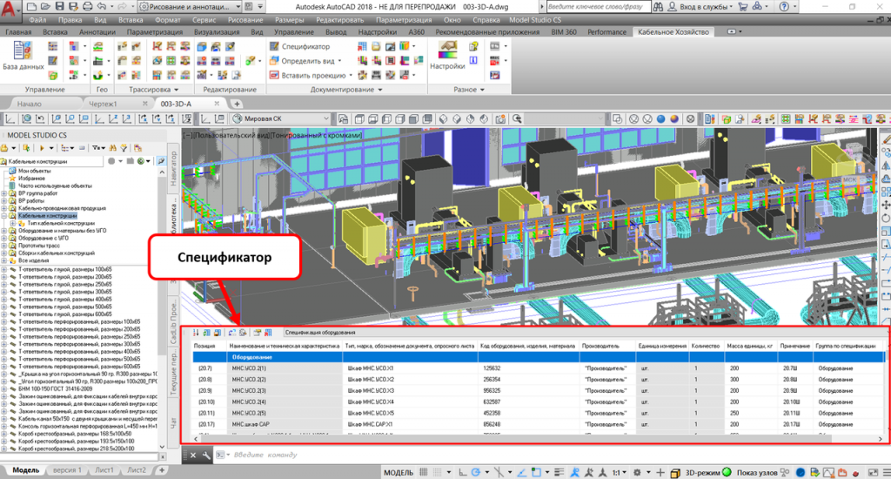Switch to the Модель layout tab
Viewport: 891px width, 479px height.
tap(25, 470)
